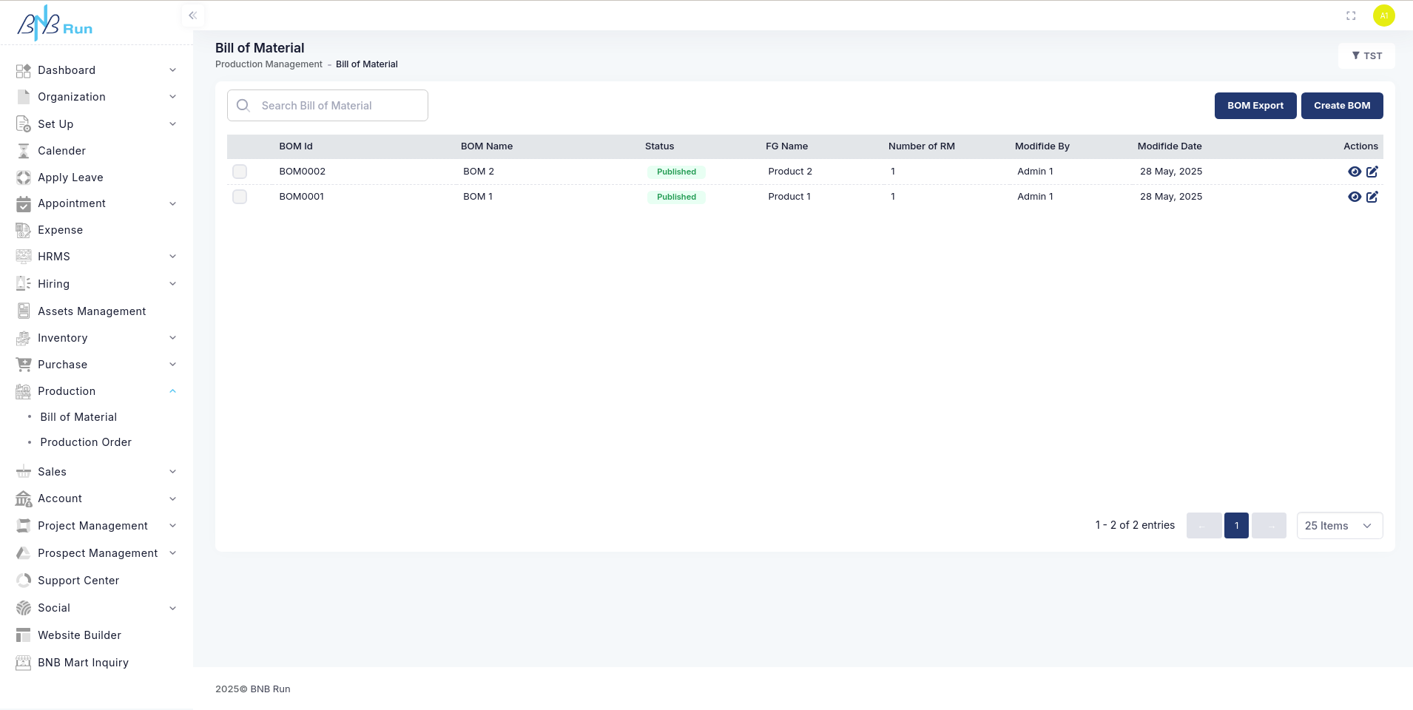The image size is (1413, 710).
Task: Click the Social sidebar icon
Action: [x=24, y=608]
